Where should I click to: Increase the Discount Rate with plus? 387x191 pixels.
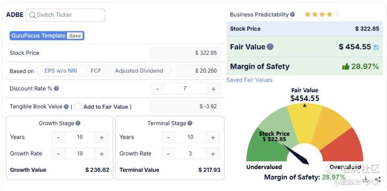click(x=213, y=89)
